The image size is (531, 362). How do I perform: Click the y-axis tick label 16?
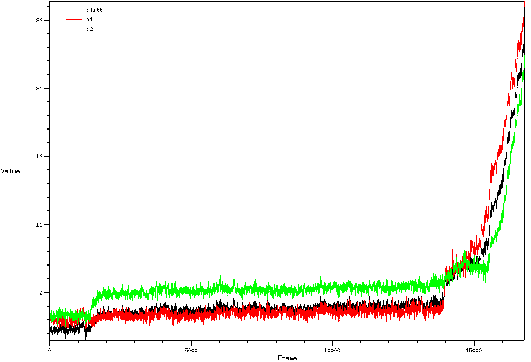[39, 156]
